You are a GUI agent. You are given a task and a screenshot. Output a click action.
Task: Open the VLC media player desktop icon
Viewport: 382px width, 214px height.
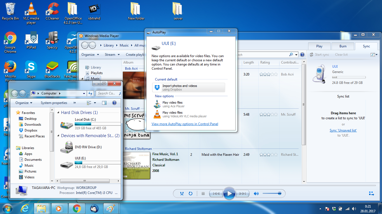[31, 13]
